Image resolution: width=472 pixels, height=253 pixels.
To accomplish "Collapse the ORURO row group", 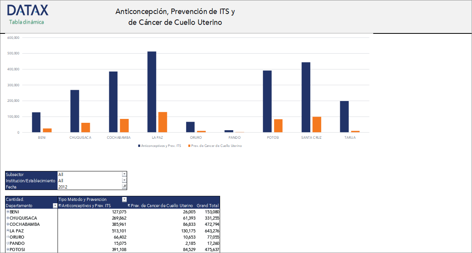I will pos(8,237).
